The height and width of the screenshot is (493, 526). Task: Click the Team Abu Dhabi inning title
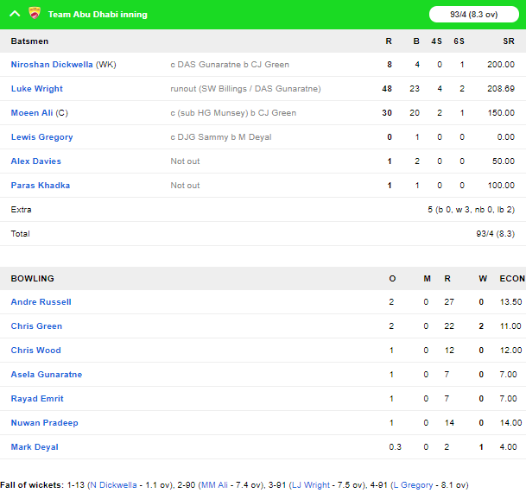[98, 15]
